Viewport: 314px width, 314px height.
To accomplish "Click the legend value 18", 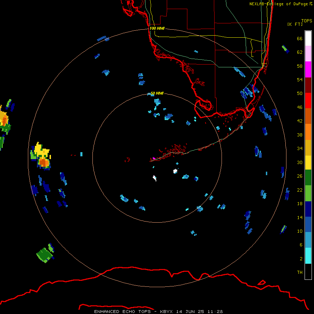I will pos(300,204).
